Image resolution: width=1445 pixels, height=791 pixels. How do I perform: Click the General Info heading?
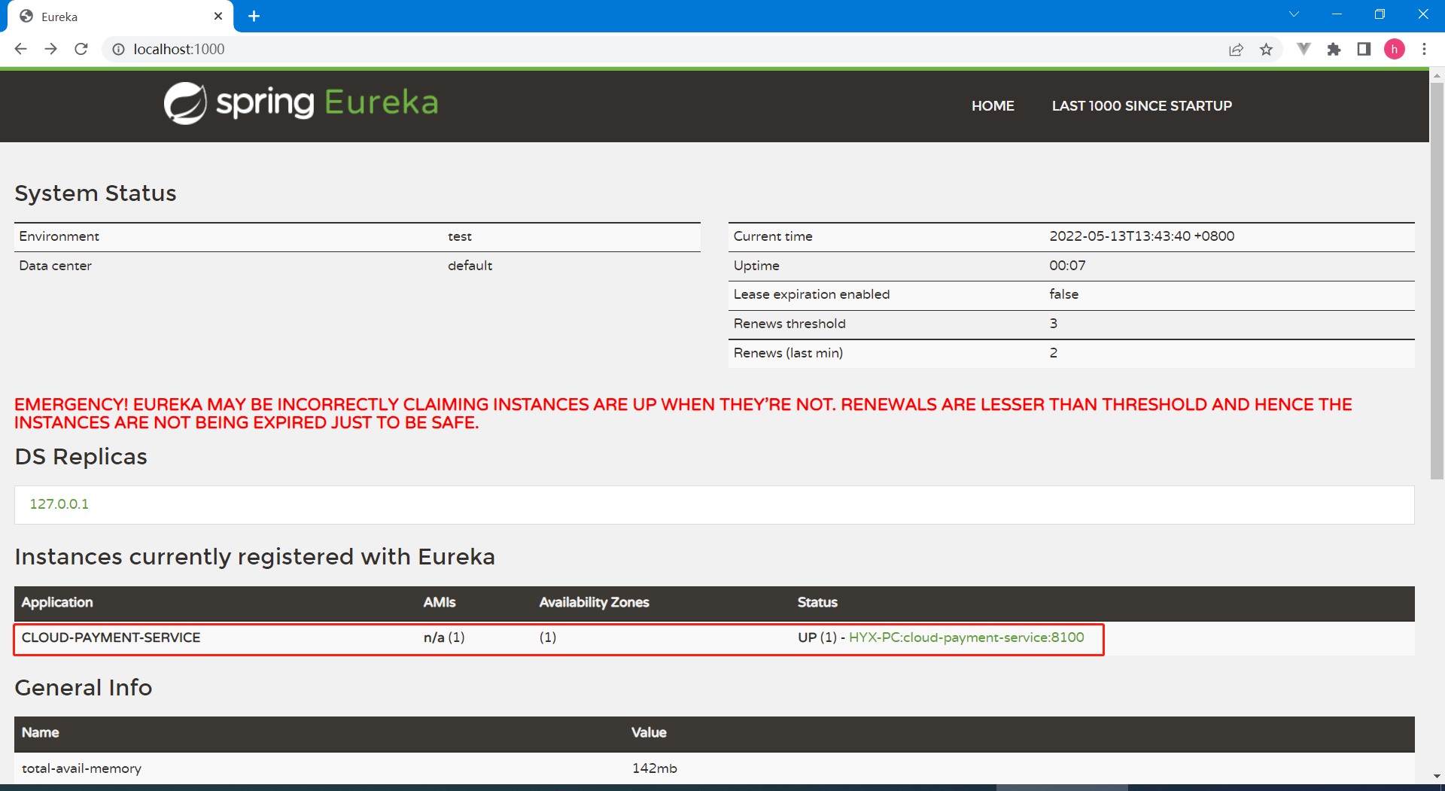point(84,688)
